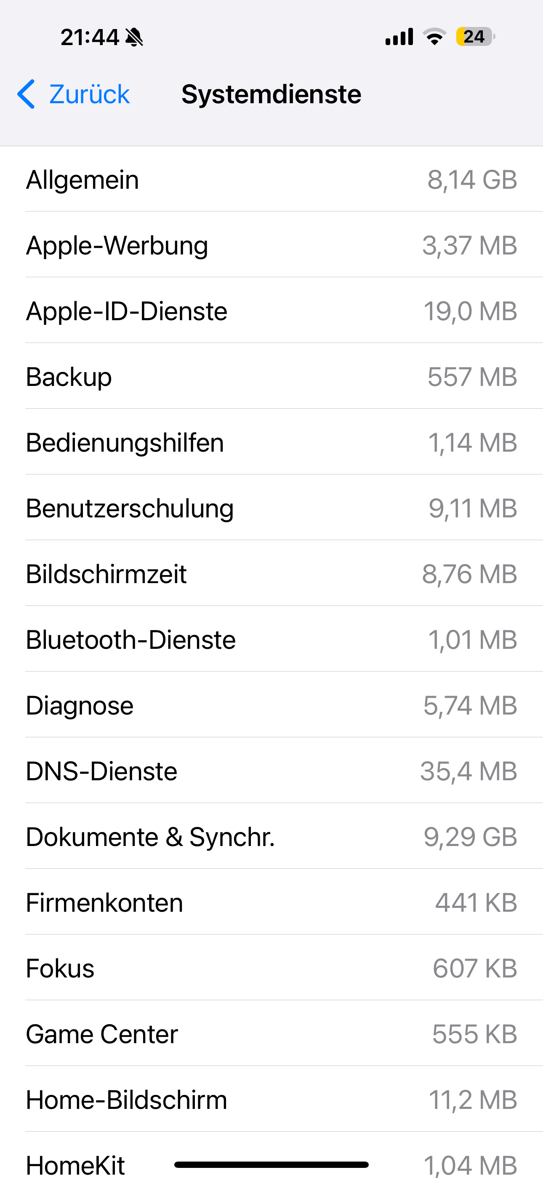
Task: Tap the back chevron arrow icon
Action: pos(26,94)
